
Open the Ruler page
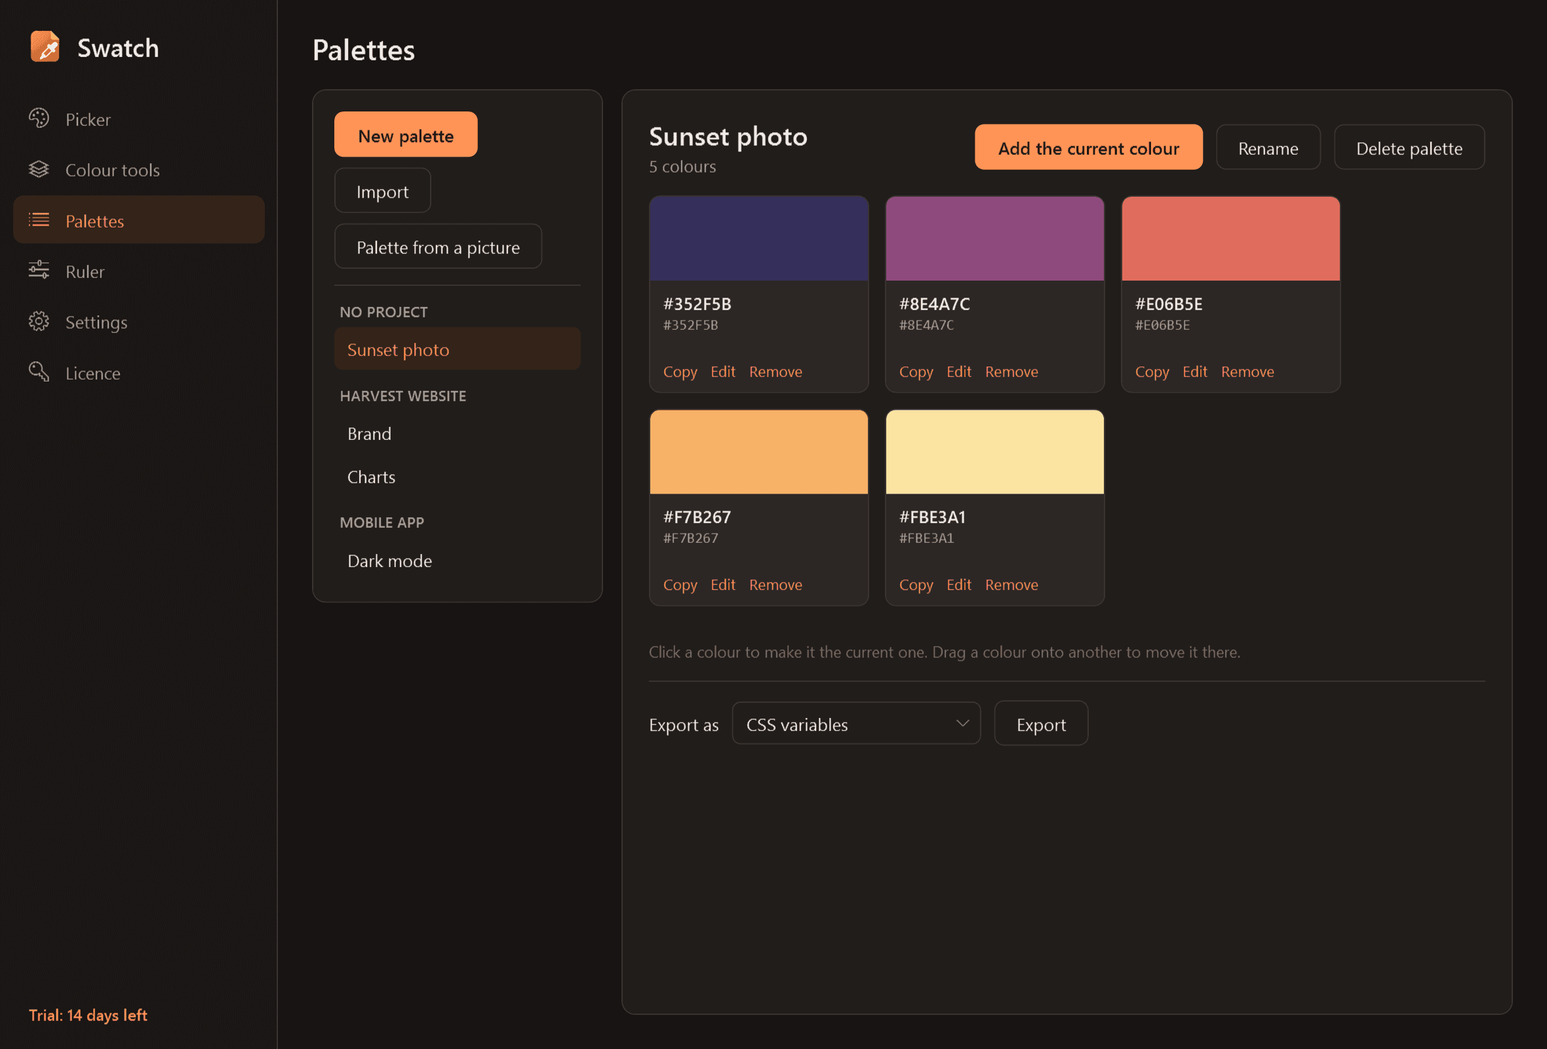[x=138, y=271]
